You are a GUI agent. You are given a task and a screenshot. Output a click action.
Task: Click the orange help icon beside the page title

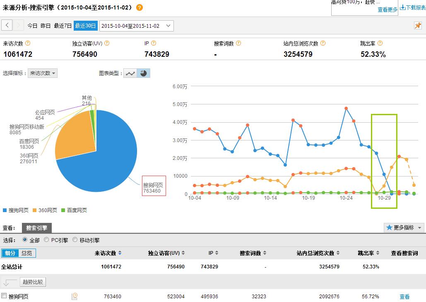coord(140,7)
